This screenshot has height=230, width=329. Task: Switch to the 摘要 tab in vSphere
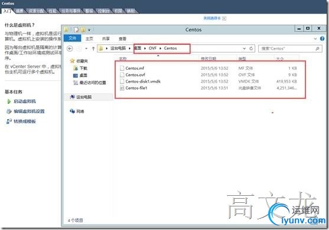click(x=19, y=11)
